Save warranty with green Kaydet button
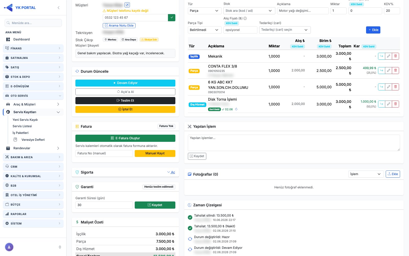Image resolution: width=409 pixels, height=256 pixels. pos(155,205)
